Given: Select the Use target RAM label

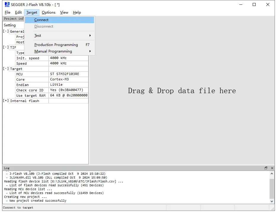Looking at the screenshot, I should pyautogui.click(x=32, y=96).
